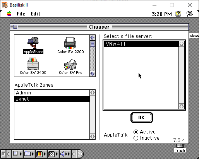Open the Help balloon menu icon
Viewport: 199px width, 159px height.
[x=178, y=14]
